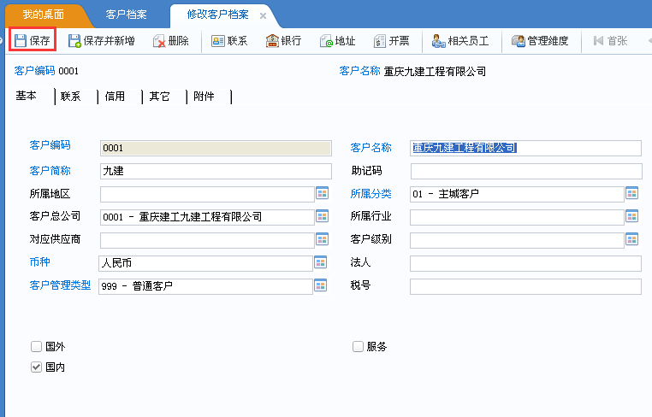Go to 首张 first record

click(610, 41)
